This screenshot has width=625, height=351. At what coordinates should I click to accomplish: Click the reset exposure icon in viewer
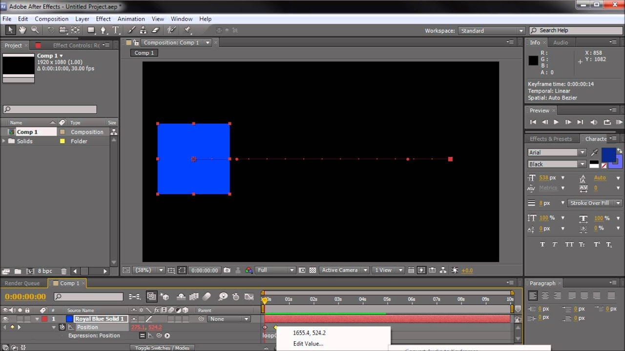tap(455, 270)
